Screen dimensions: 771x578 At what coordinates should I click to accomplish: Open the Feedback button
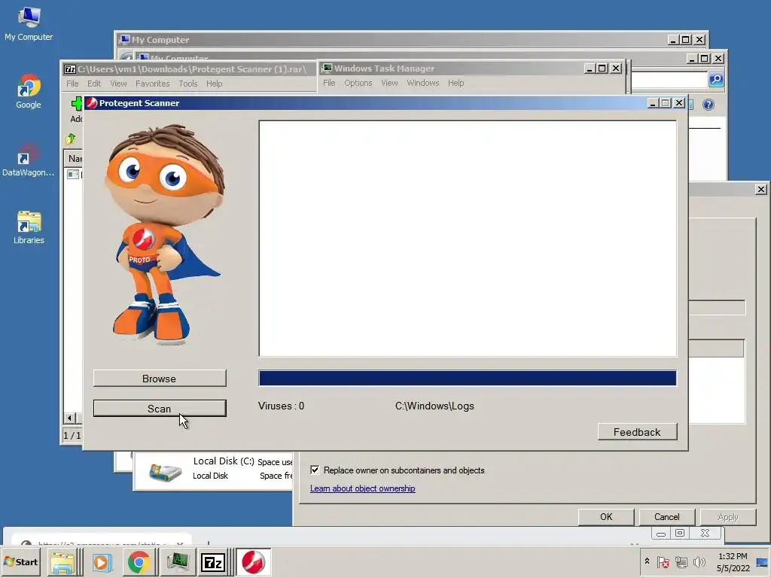[x=637, y=432]
